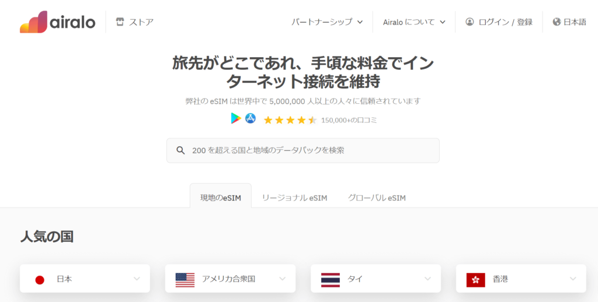Click the Japan flag icon
Image resolution: width=598 pixels, height=302 pixels.
pyautogui.click(x=40, y=280)
